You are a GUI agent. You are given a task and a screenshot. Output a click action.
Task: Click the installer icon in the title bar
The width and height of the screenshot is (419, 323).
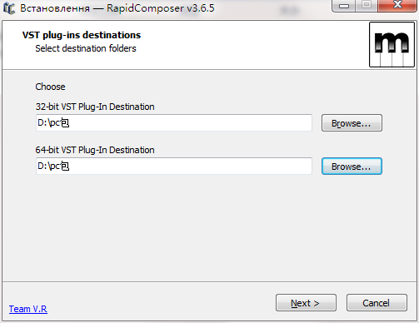[x=8, y=8]
